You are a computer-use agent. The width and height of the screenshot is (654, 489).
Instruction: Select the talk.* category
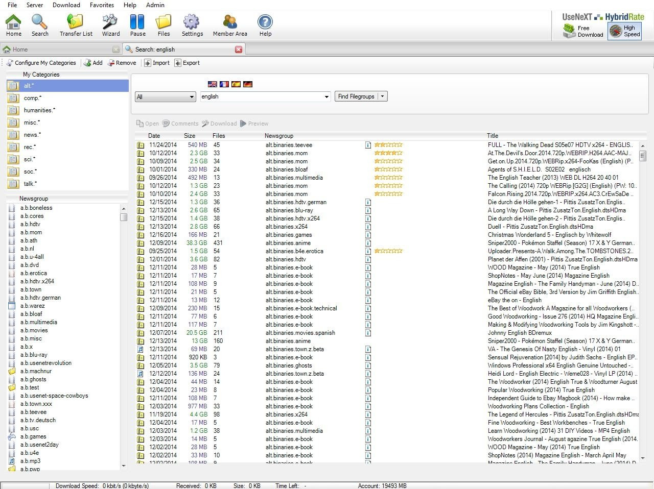(x=67, y=184)
